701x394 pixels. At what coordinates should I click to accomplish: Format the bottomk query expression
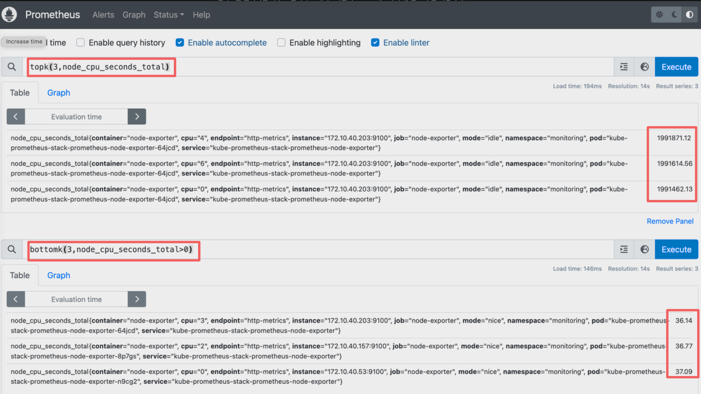point(624,249)
